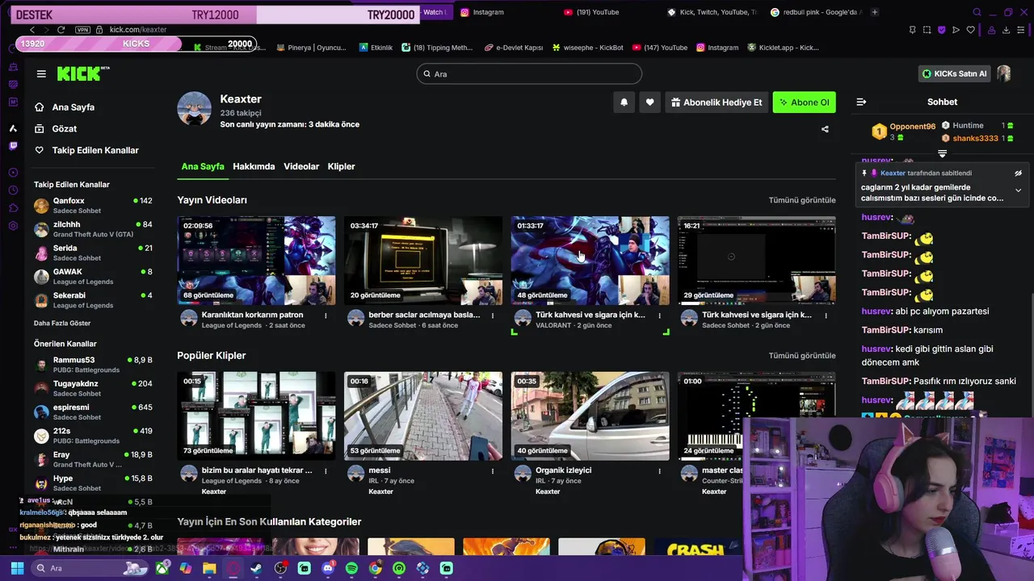Click the browser back arrow
Screen dimensions: 1034x581
tap(32, 29)
